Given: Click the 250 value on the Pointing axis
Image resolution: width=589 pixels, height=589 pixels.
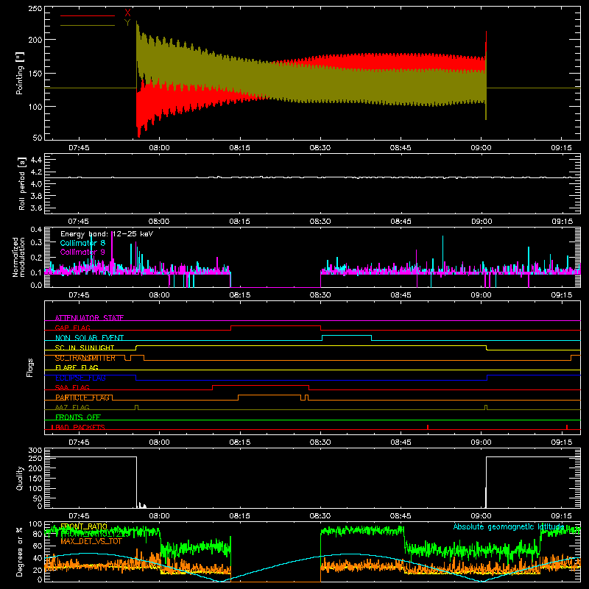Looking at the screenshot, I should [x=35, y=9].
